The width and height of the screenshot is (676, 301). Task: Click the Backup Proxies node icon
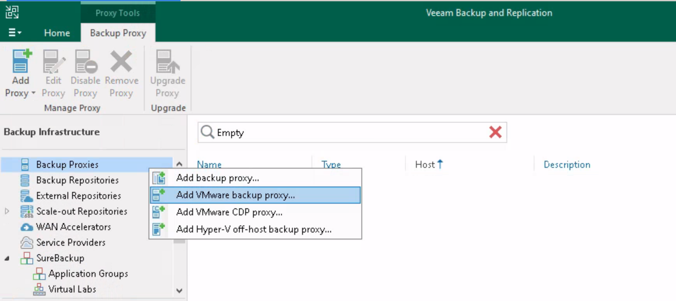[x=25, y=165]
